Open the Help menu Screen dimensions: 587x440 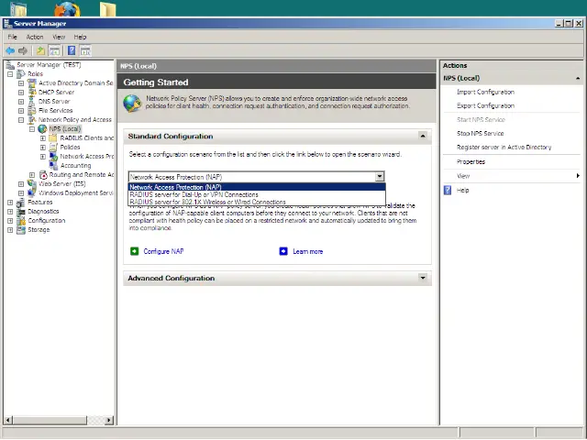pyautogui.click(x=80, y=37)
